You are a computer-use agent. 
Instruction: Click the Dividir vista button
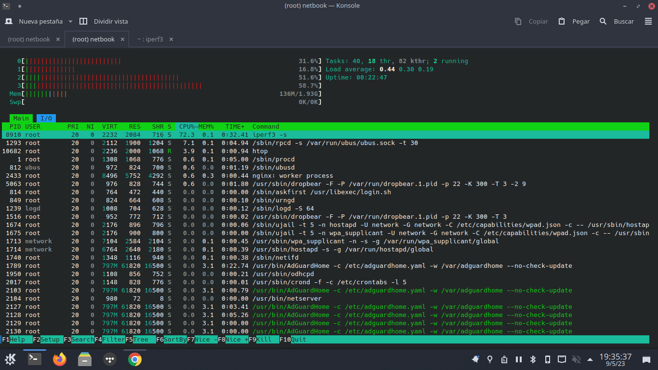[104, 21]
